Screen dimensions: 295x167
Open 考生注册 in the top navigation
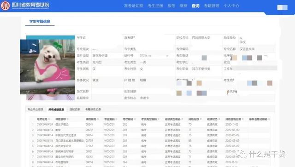155,6
